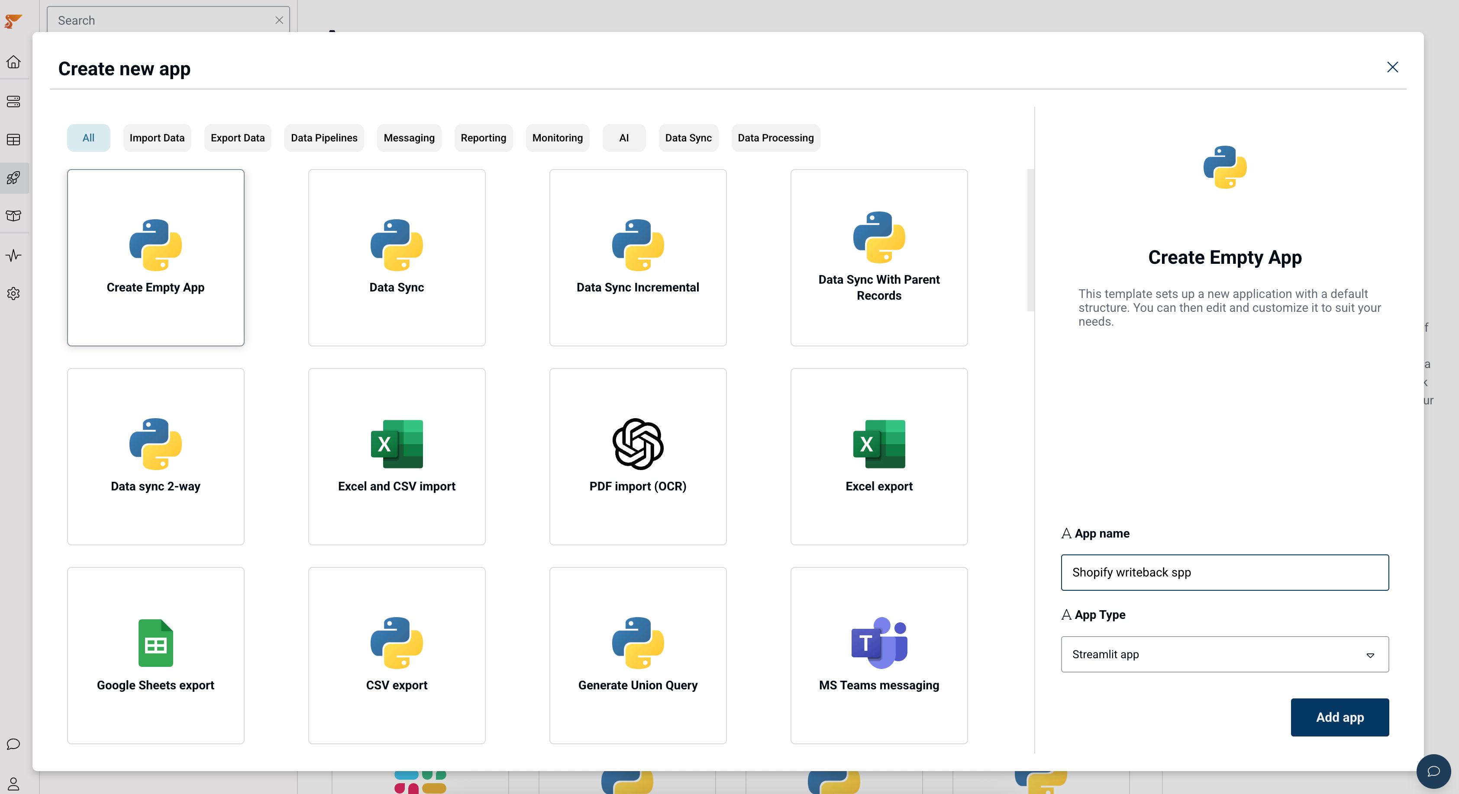Click the template list scrollbar
Image resolution: width=1459 pixels, height=794 pixels.
coord(1030,240)
